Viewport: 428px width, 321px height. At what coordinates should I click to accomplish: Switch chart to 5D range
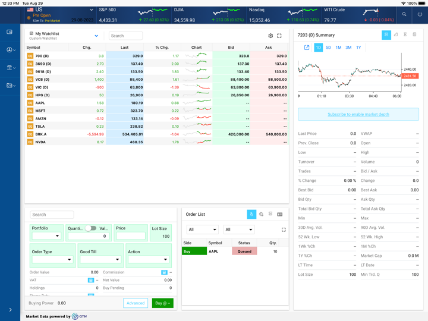click(x=328, y=48)
